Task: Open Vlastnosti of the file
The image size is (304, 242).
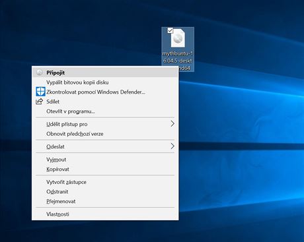Action: click(105, 214)
